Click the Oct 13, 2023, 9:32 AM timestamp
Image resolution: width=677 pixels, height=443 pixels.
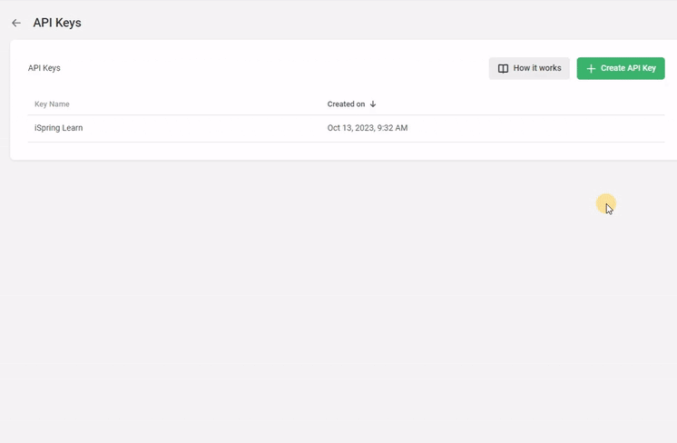[367, 128]
